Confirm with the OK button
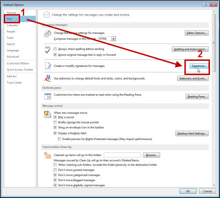Image resolution: width=220 pixels, height=198 pixels. (x=188, y=191)
